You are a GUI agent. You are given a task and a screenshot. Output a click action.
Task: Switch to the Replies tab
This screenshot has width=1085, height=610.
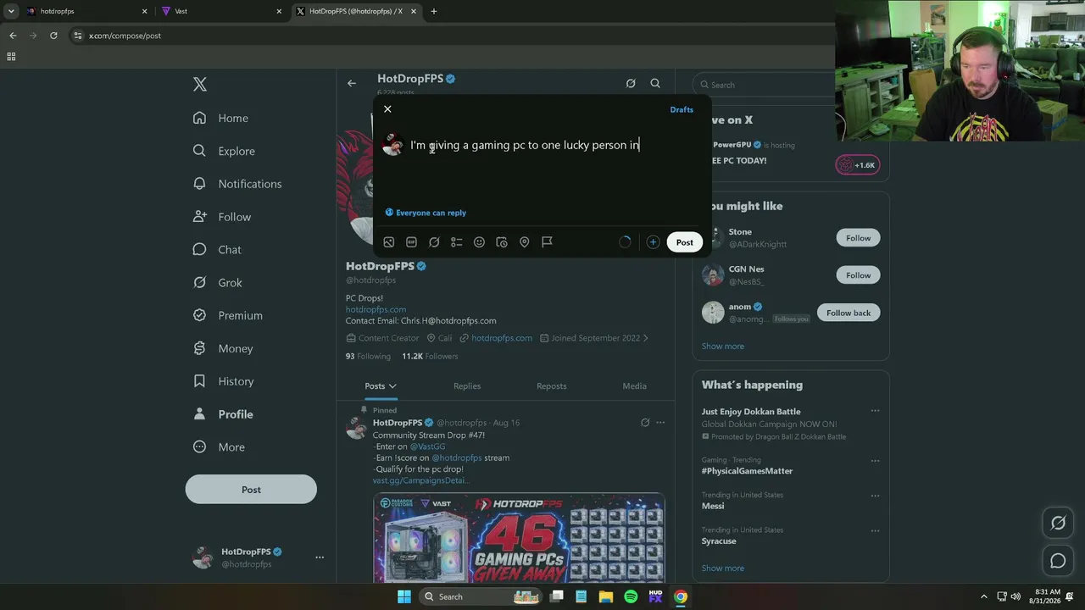pos(467,386)
